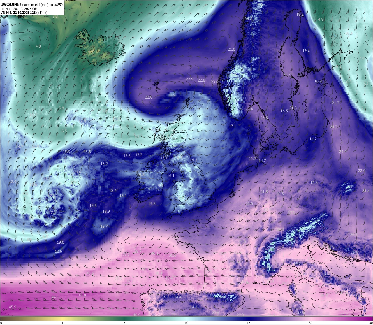
Task: Click the 14.7 value label
Action: tap(262, 161)
